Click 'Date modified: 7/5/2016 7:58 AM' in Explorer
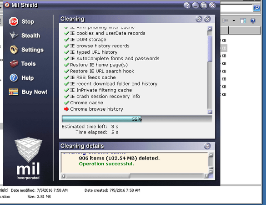266x205 pixels. pyautogui.click(x=39, y=190)
